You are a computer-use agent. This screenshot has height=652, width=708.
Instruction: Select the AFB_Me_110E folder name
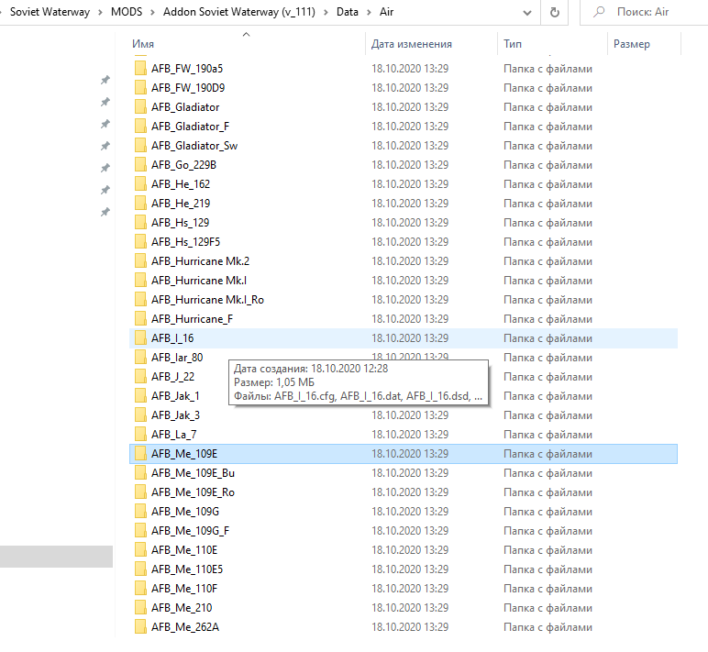pyautogui.click(x=184, y=550)
